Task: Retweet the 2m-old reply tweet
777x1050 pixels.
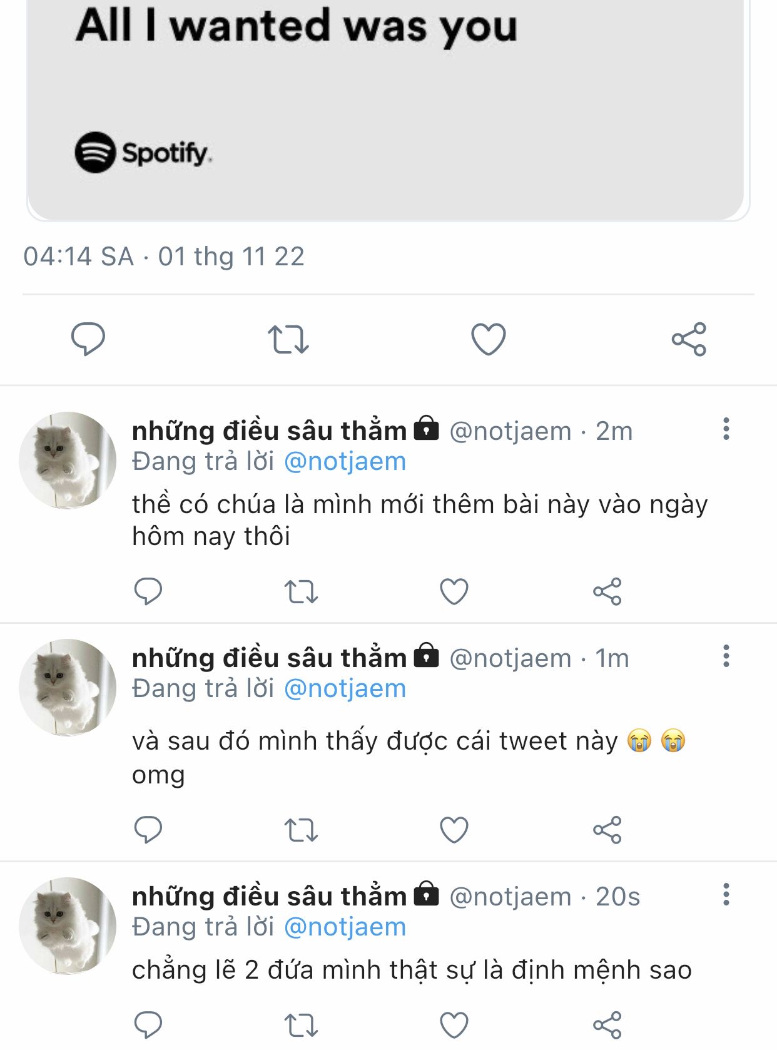Action: click(x=301, y=591)
